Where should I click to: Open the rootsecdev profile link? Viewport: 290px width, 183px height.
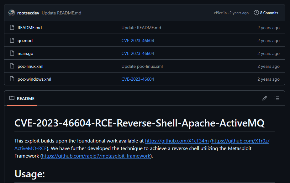tap(28, 13)
